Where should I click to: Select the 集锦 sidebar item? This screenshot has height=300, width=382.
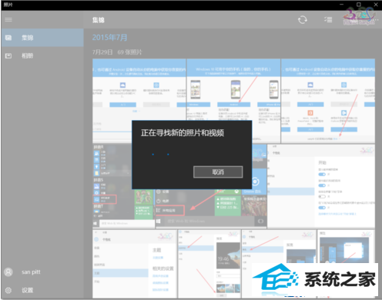pos(42,38)
